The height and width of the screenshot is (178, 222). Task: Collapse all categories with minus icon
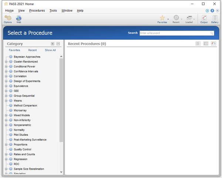pos(58,44)
